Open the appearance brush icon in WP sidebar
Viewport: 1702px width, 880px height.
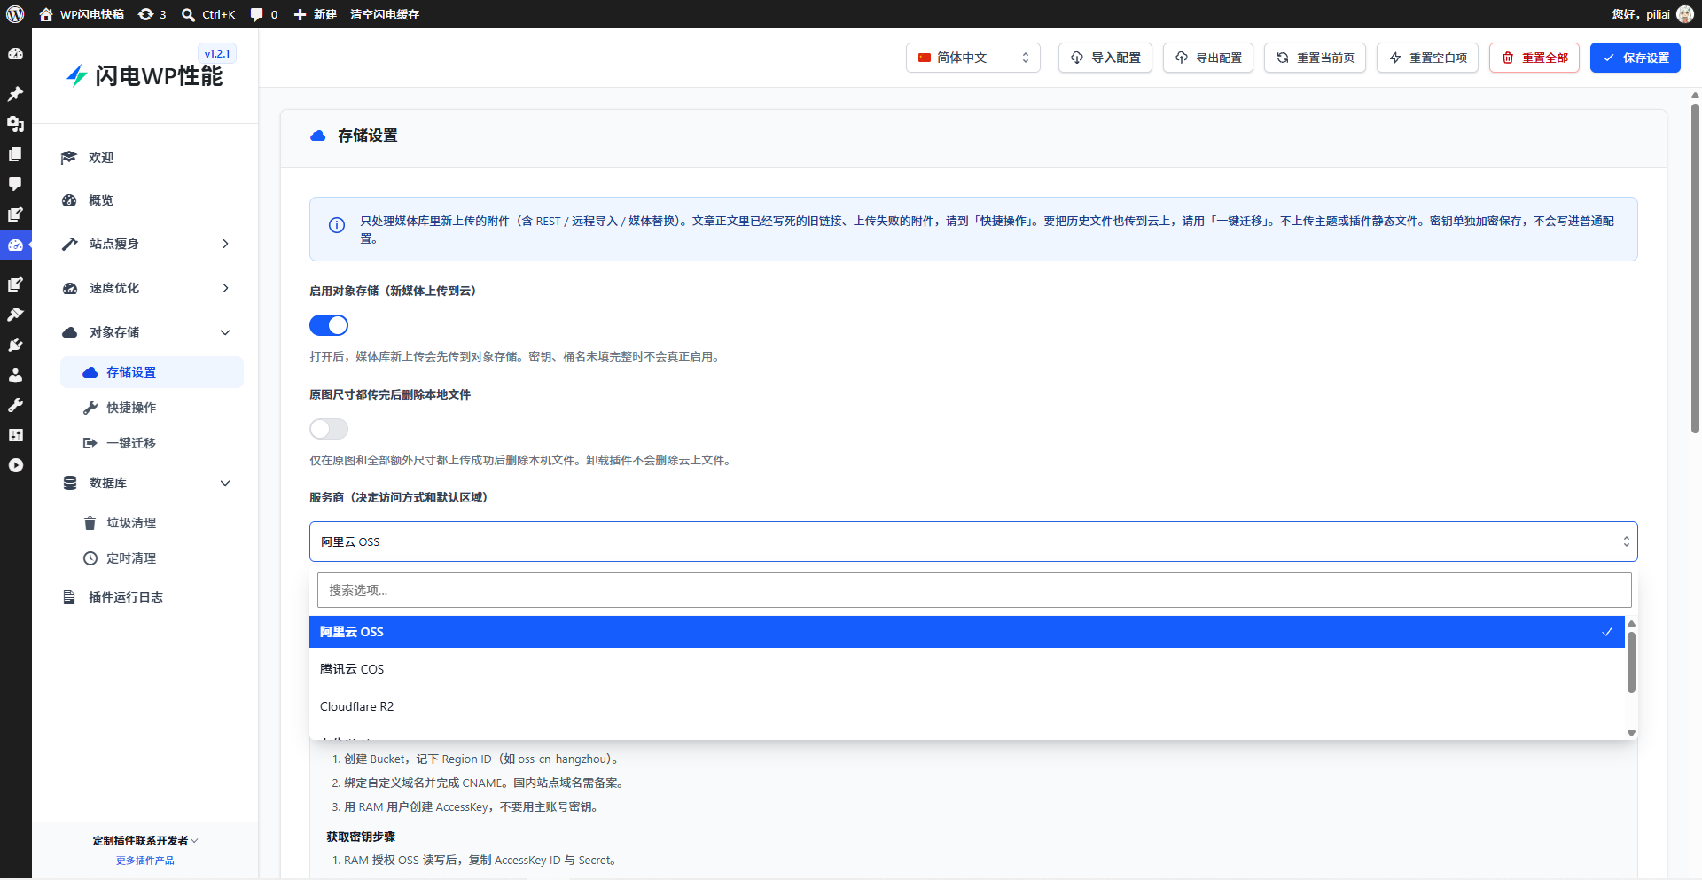pyautogui.click(x=15, y=315)
